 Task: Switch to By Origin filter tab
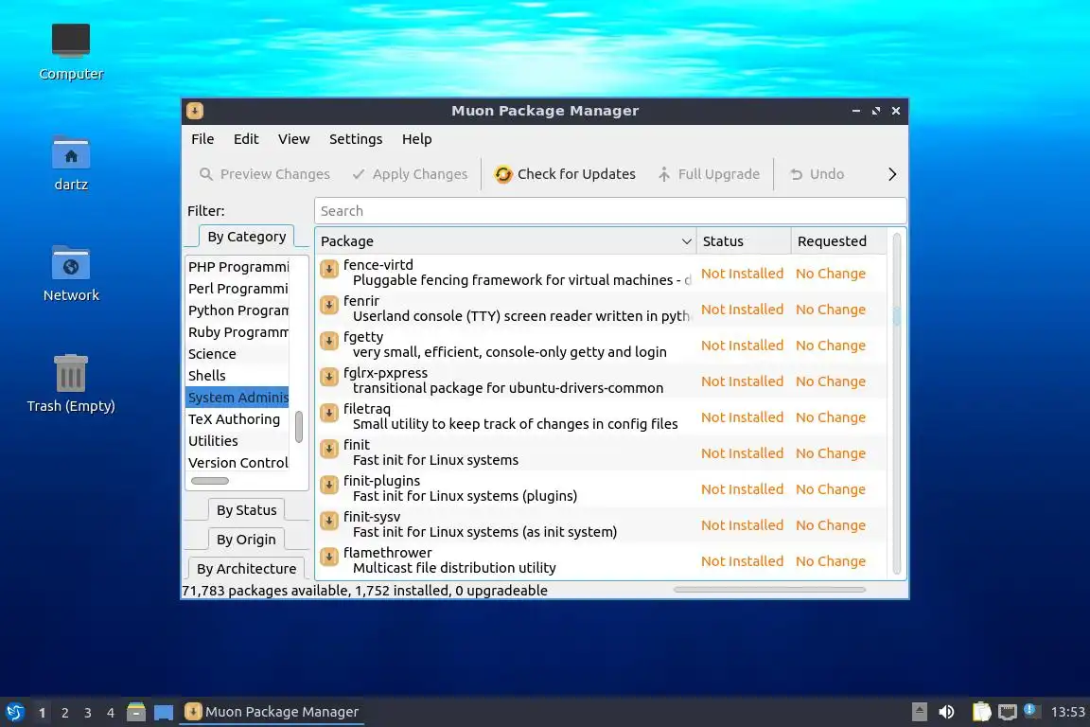246,540
